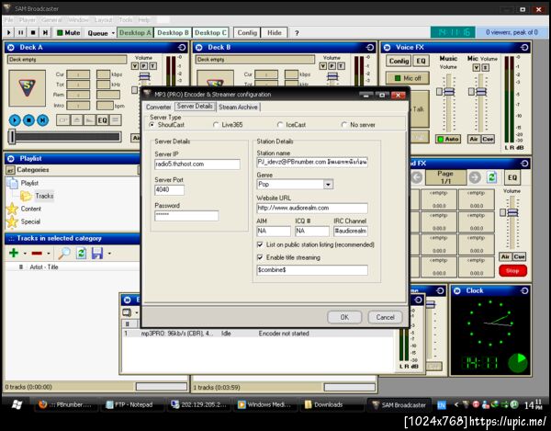Image resolution: width=551 pixels, height=431 pixels.
Task: Click the Deck A station logo thumbnail
Action: [x=27, y=88]
